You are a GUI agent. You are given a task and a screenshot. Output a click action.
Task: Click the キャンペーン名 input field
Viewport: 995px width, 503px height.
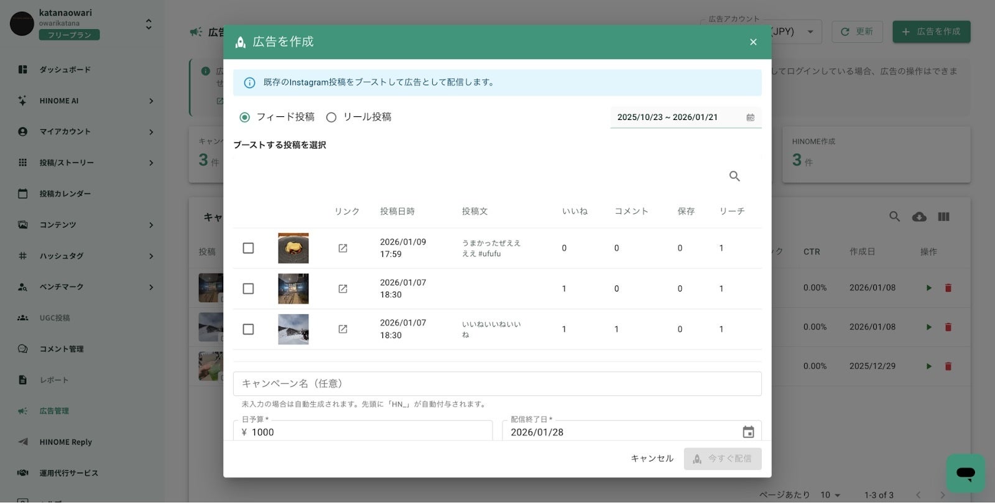click(497, 384)
